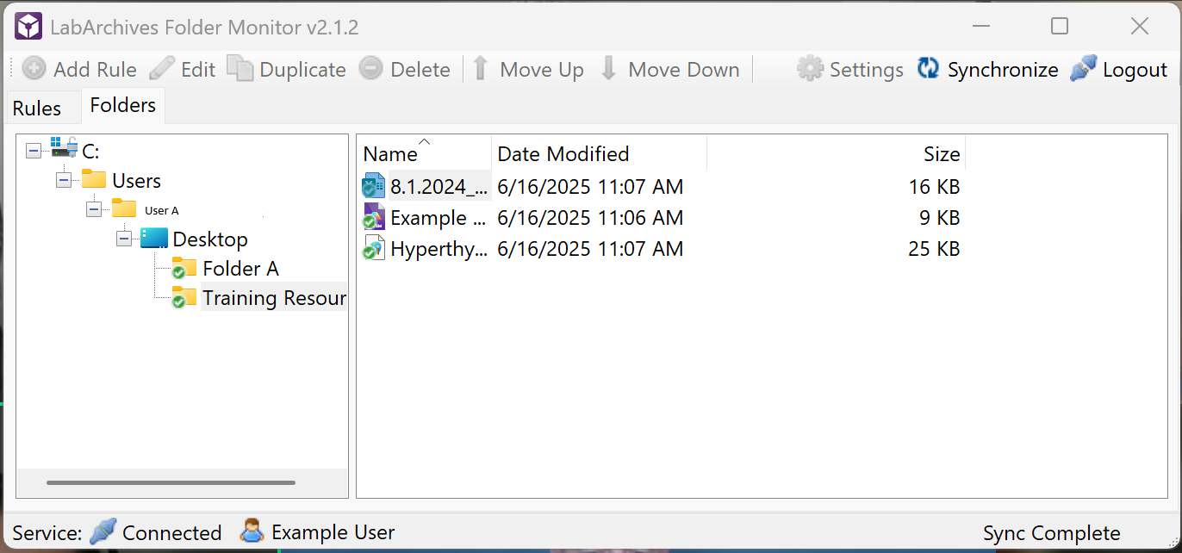The height and width of the screenshot is (553, 1182).
Task: Click the Move Down arrow icon
Action: pos(609,68)
